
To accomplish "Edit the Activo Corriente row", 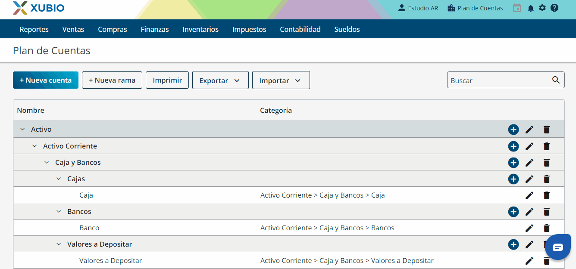I will 529,146.
